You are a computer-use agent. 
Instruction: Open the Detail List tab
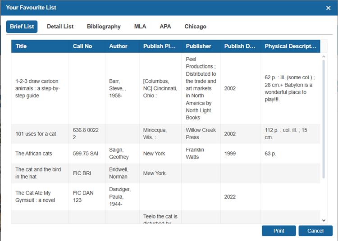(x=60, y=27)
